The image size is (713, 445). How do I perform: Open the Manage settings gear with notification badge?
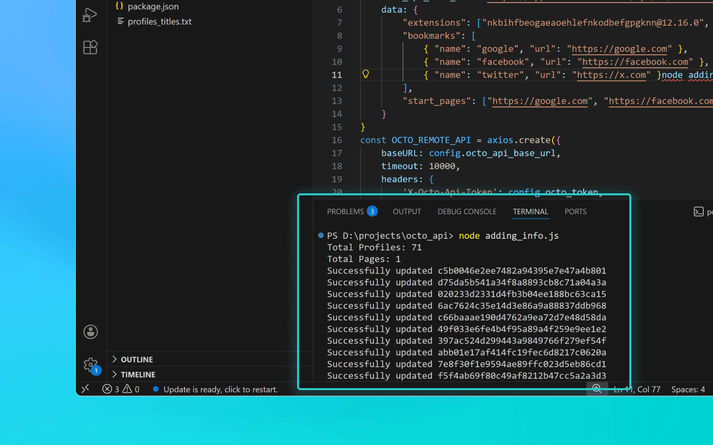[x=90, y=364]
